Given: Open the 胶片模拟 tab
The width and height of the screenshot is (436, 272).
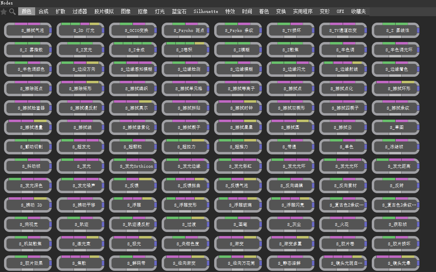Looking at the screenshot, I should [x=104, y=11].
